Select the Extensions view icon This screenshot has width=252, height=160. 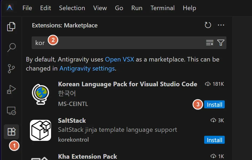(x=11, y=132)
